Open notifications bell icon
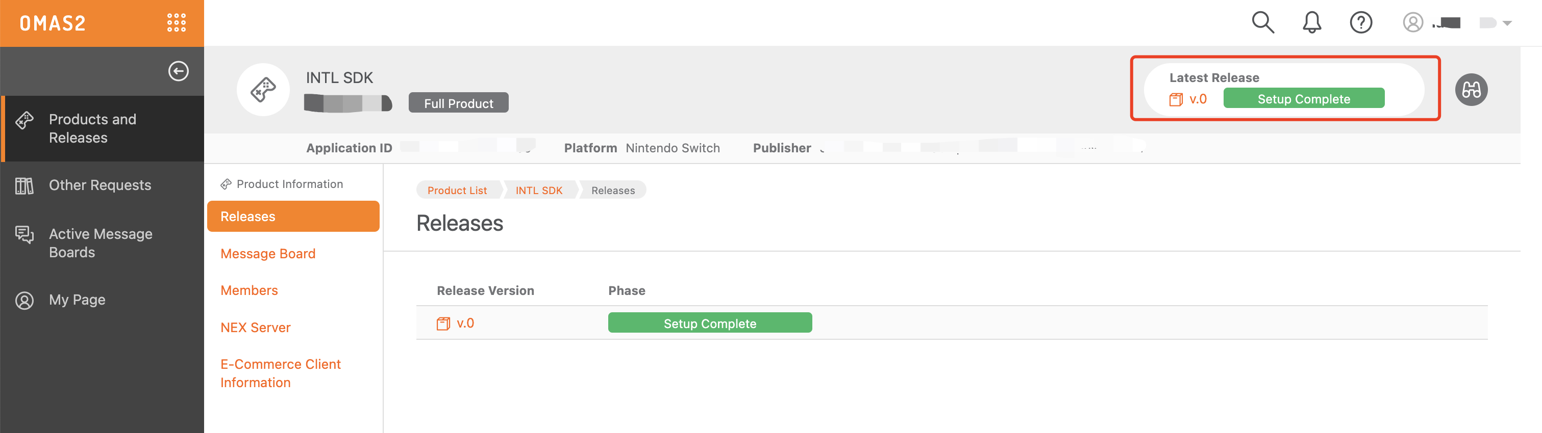The width and height of the screenshot is (1542, 433). [1311, 23]
